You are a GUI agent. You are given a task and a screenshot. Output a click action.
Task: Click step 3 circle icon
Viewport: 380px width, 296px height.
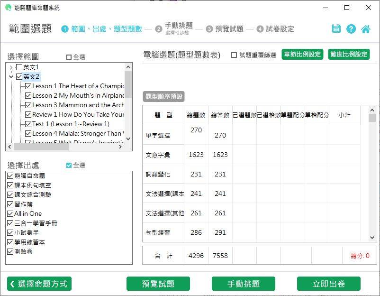click(x=209, y=29)
